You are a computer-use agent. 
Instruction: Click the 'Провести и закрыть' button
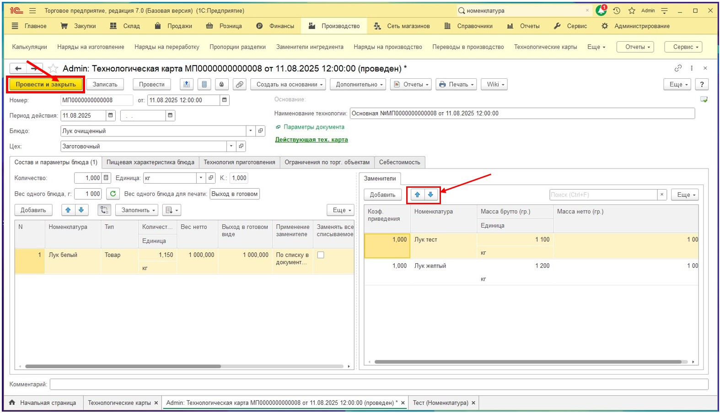click(46, 84)
